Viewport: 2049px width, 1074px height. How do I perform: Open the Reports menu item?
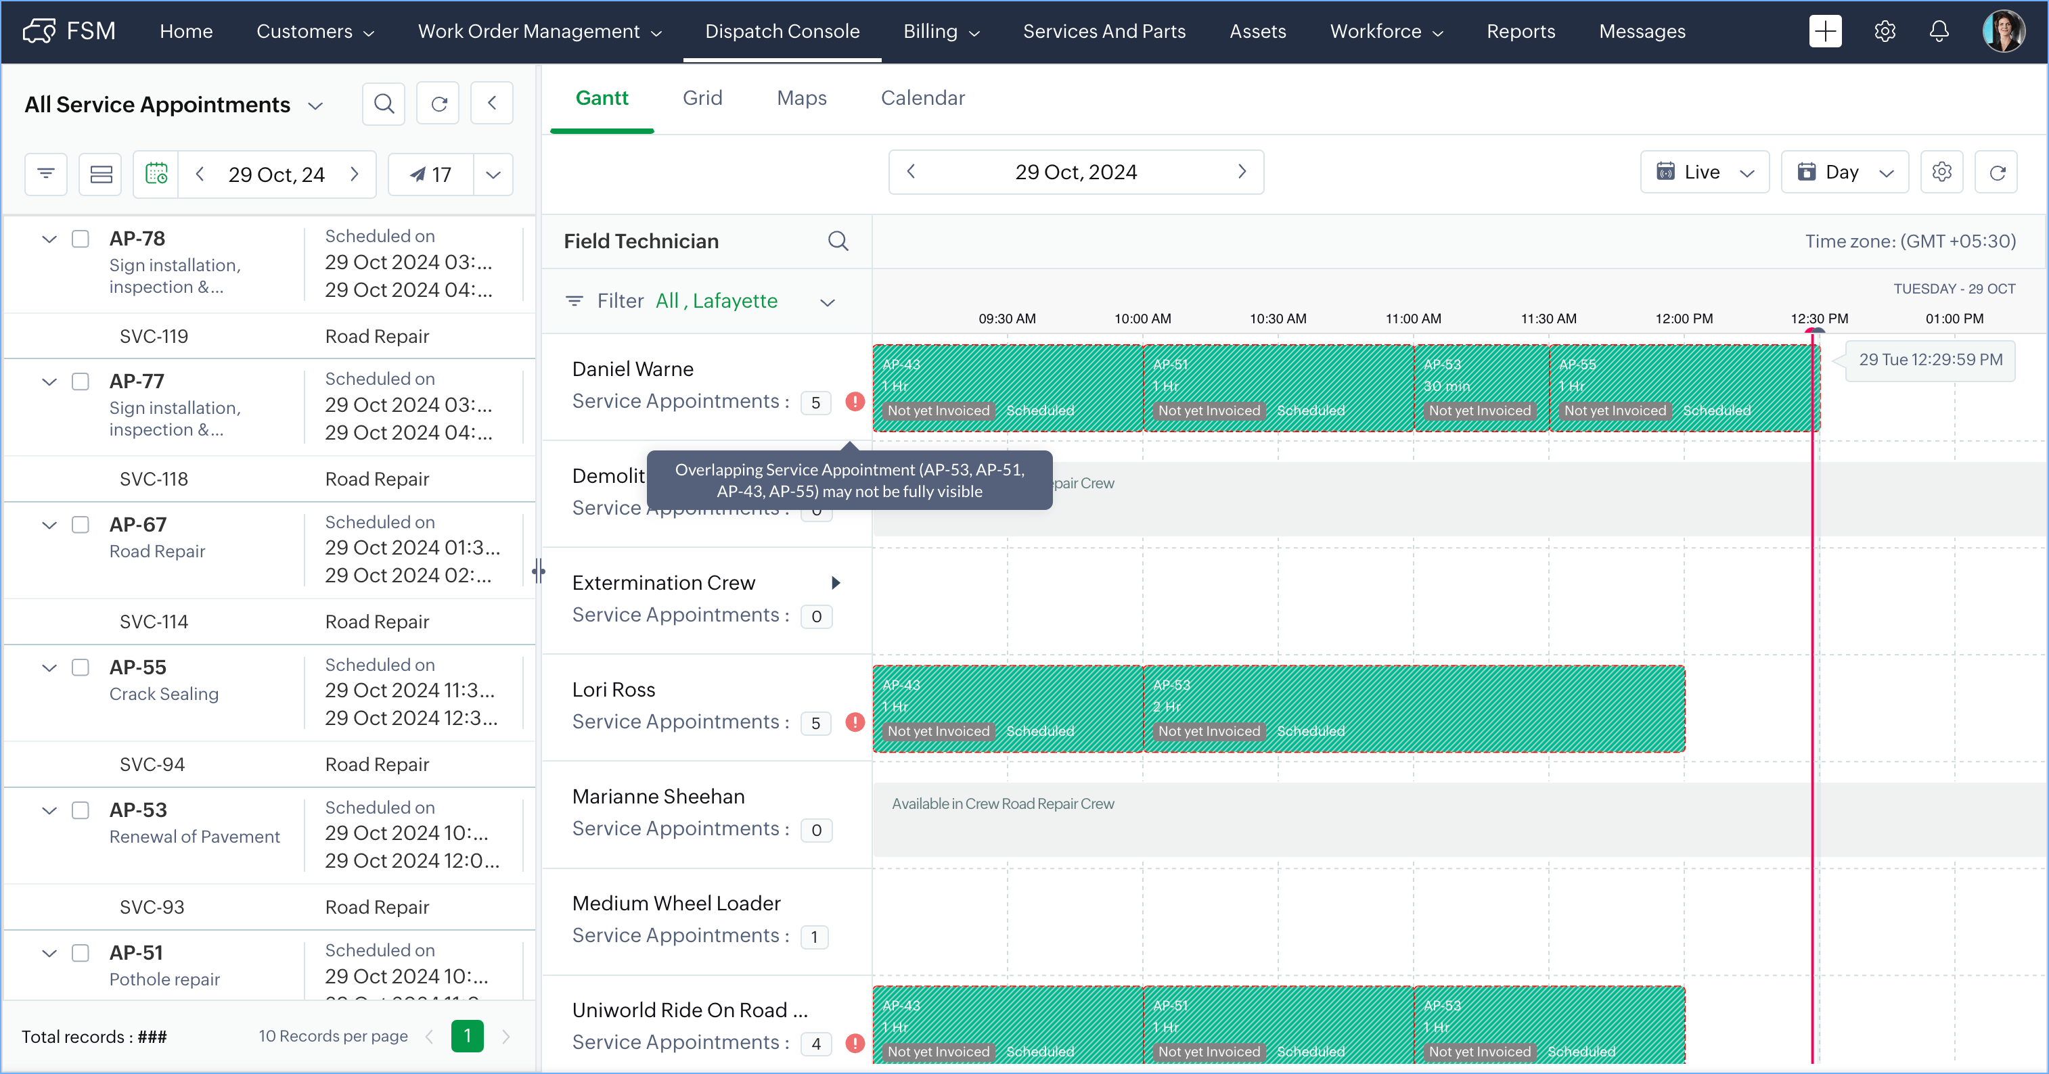[x=1520, y=31]
